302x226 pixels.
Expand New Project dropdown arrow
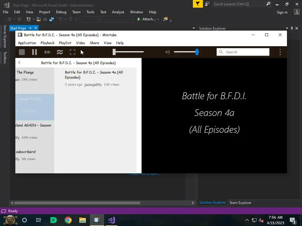coord(33,19)
